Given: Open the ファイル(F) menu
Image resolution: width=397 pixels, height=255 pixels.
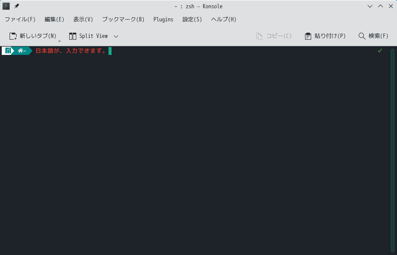Looking at the screenshot, I should [x=20, y=20].
